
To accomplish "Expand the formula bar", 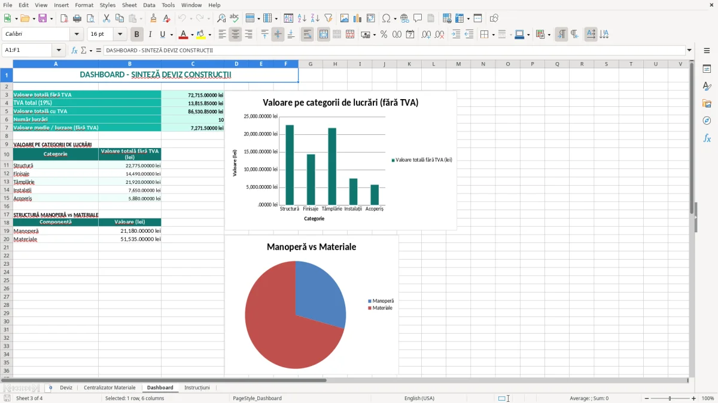I will (x=690, y=50).
